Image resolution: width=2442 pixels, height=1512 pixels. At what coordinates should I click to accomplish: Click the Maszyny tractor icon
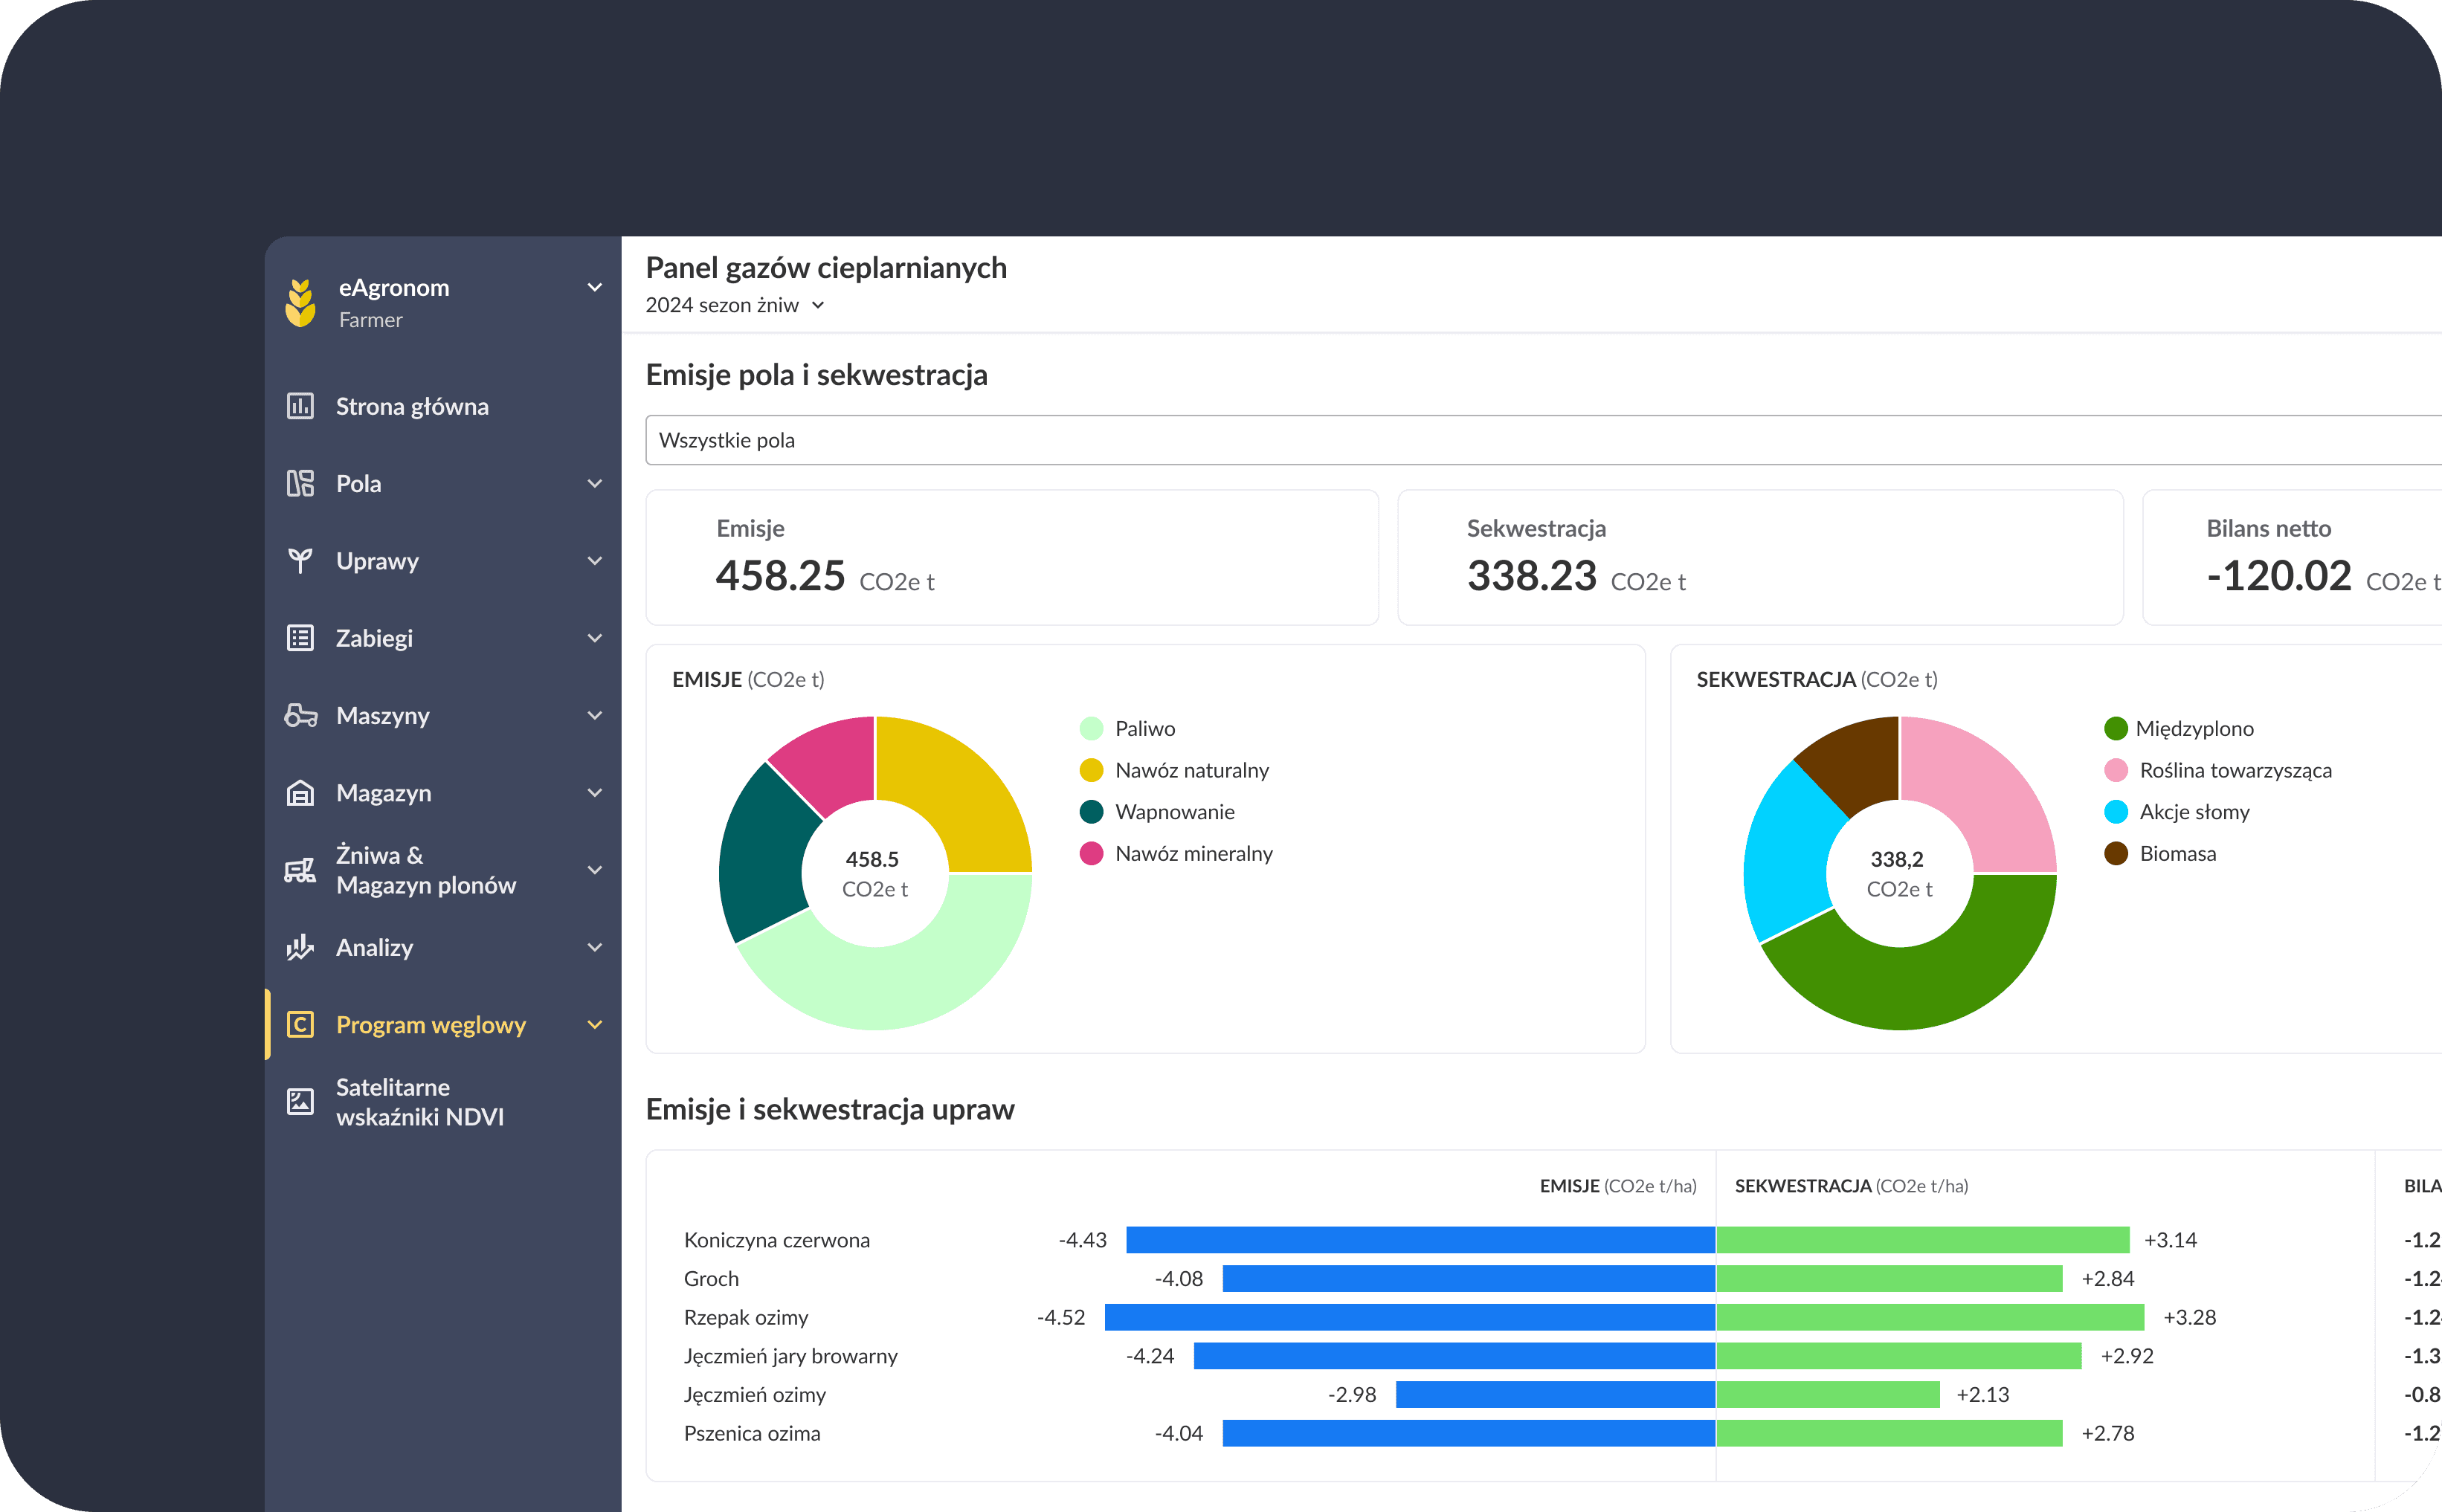click(300, 716)
